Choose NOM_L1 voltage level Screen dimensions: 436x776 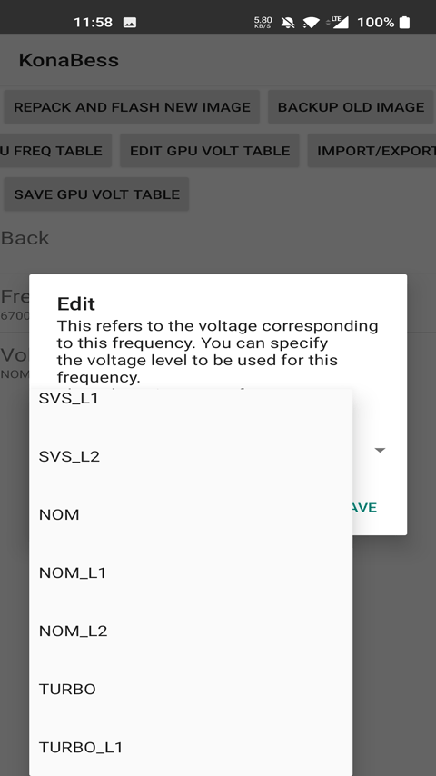191,572
